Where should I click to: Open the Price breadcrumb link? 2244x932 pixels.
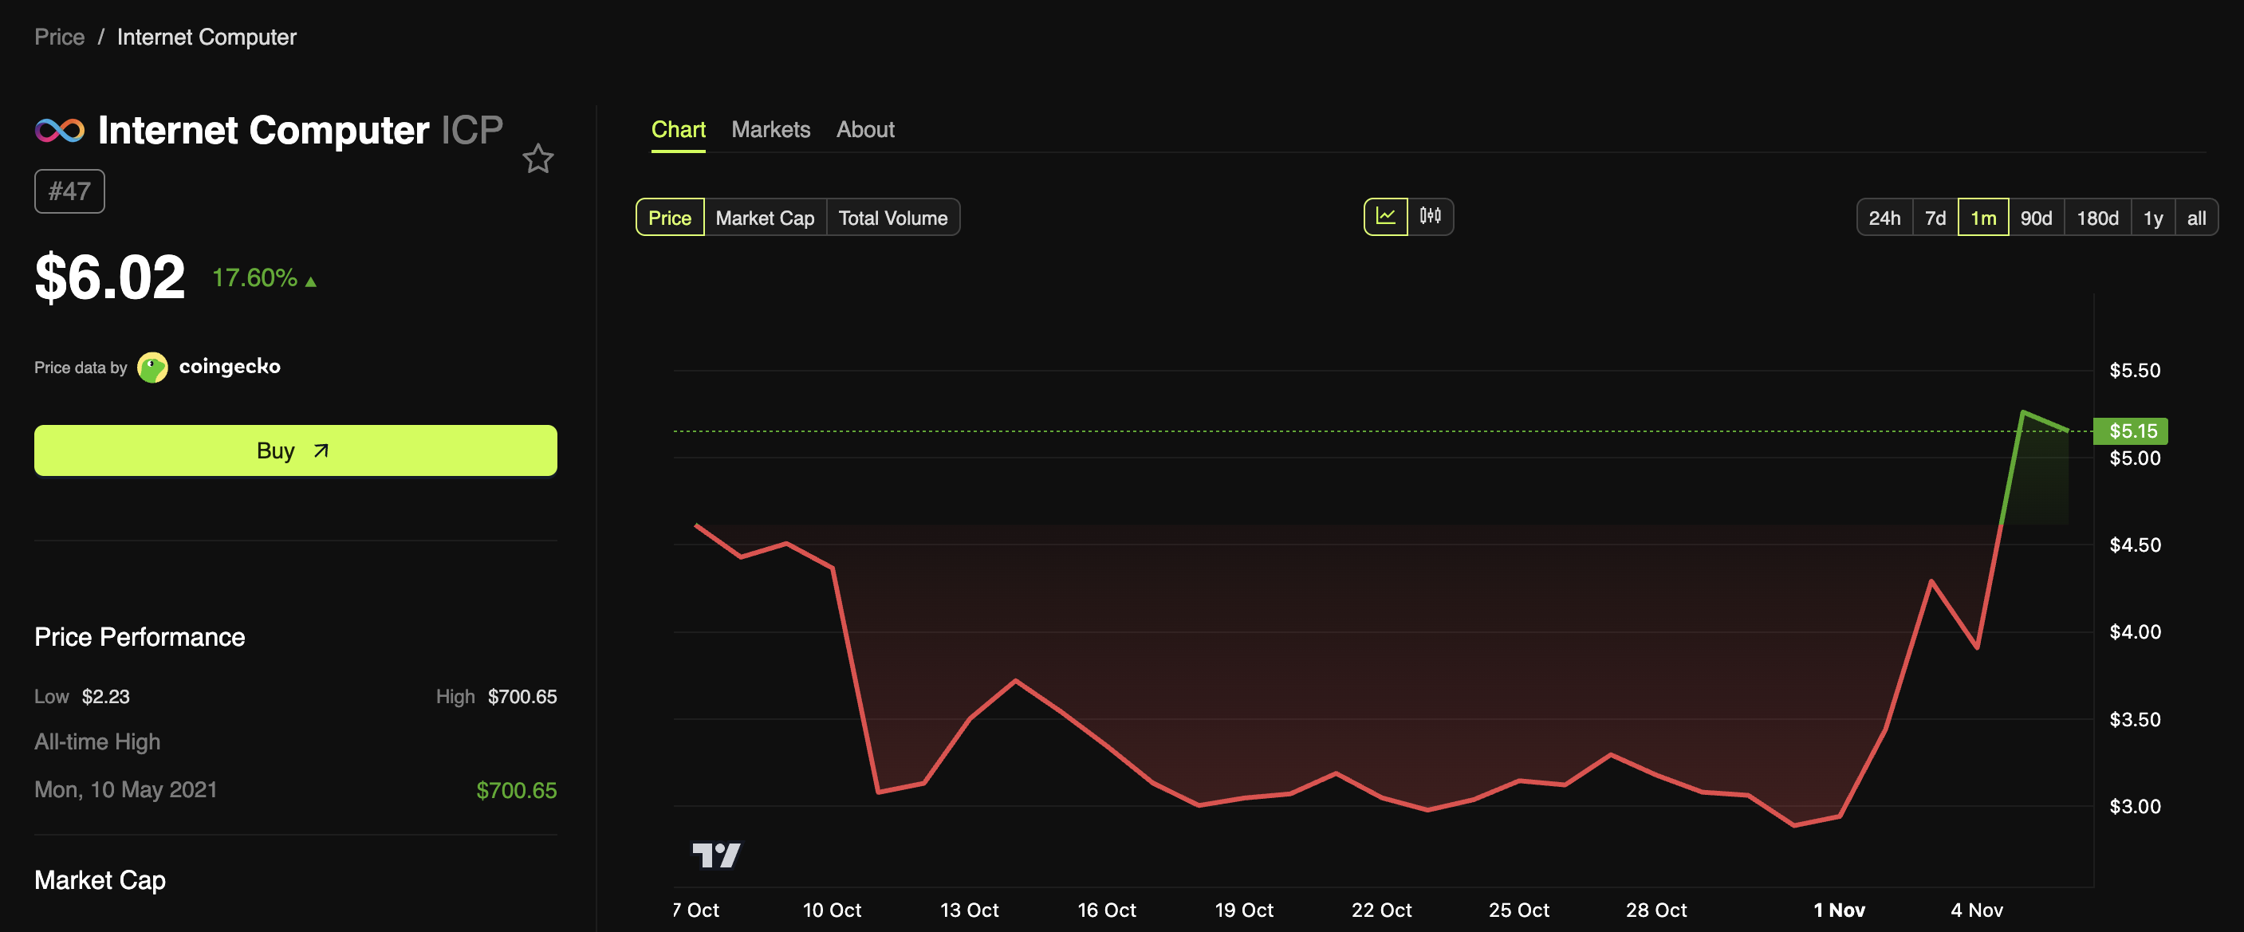click(59, 37)
